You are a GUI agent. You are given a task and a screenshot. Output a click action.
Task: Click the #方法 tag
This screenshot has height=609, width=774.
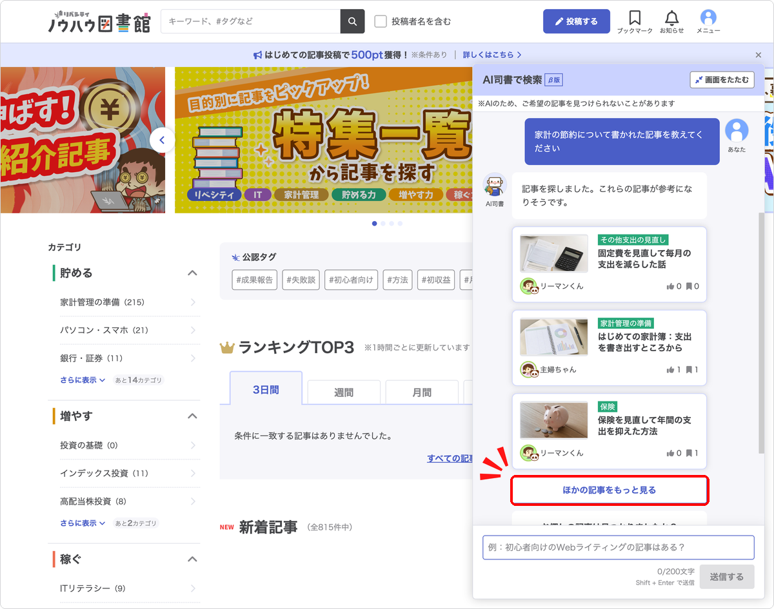coord(397,280)
